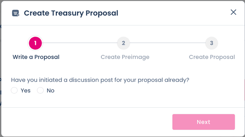Click the divider line under the dialog header
Viewport: 245px width, 137px height.
(x=123, y=25)
